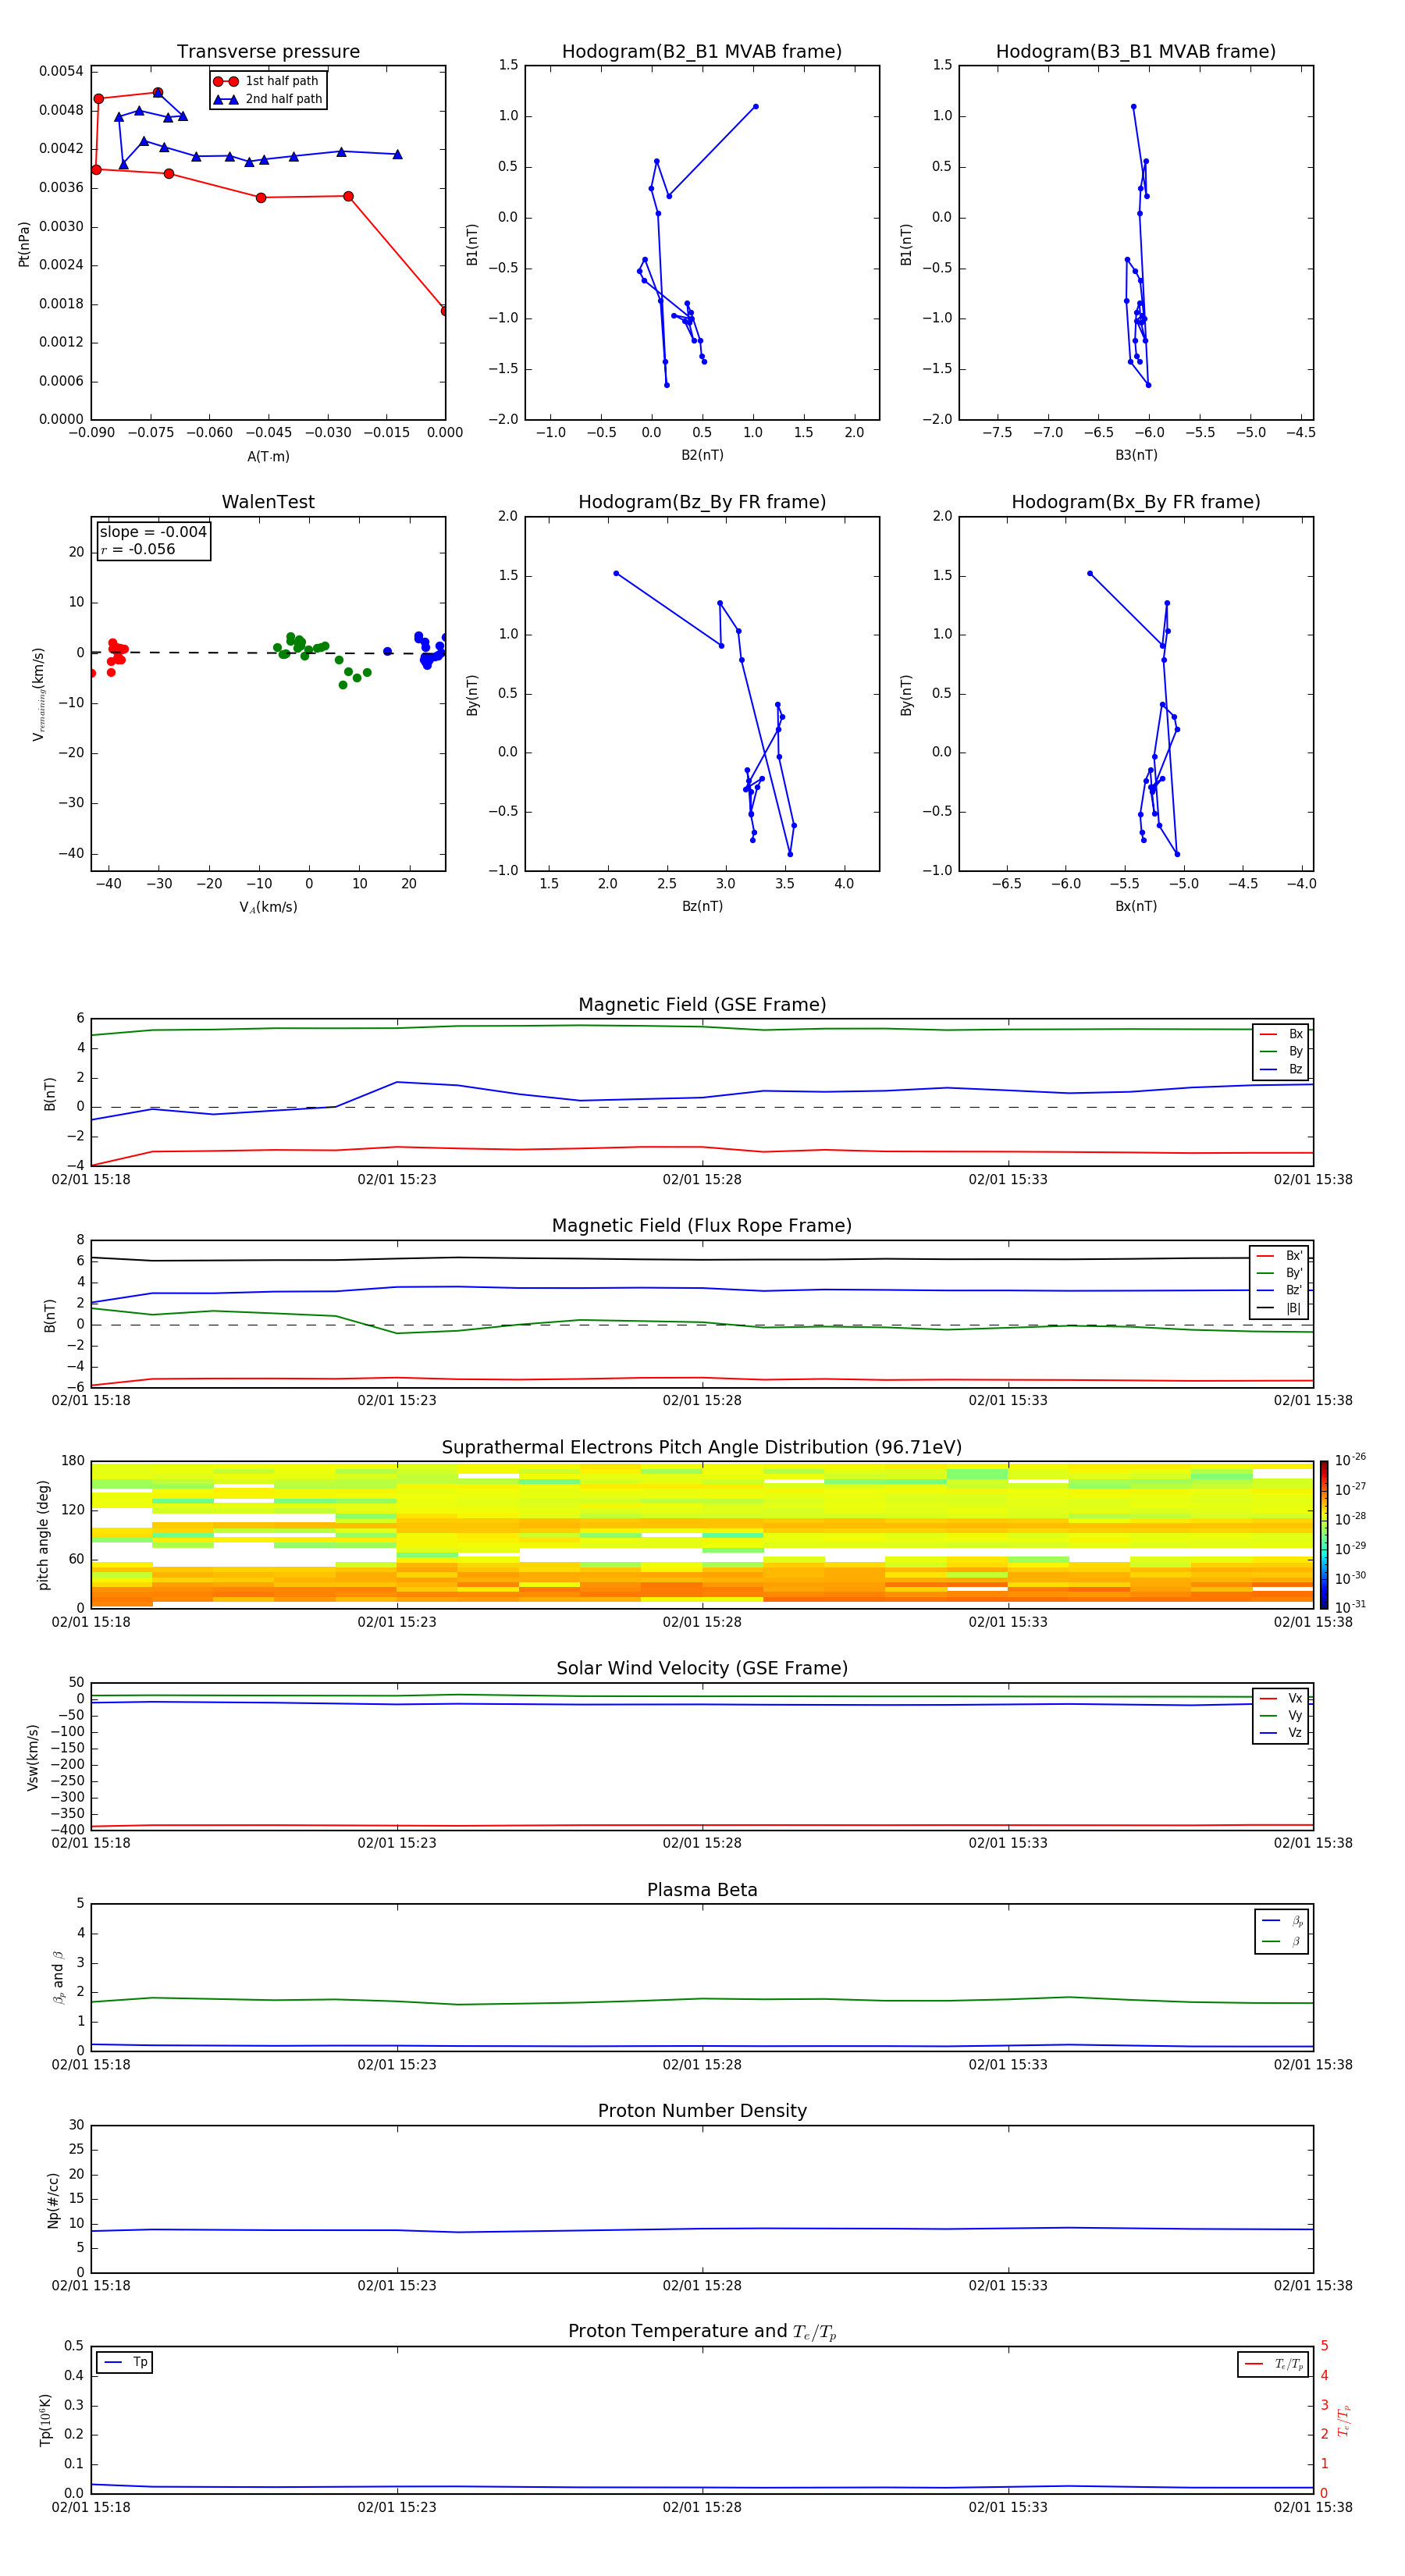
Task: Click the 'slope = -0.004' annotation
Action: [153, 532]
